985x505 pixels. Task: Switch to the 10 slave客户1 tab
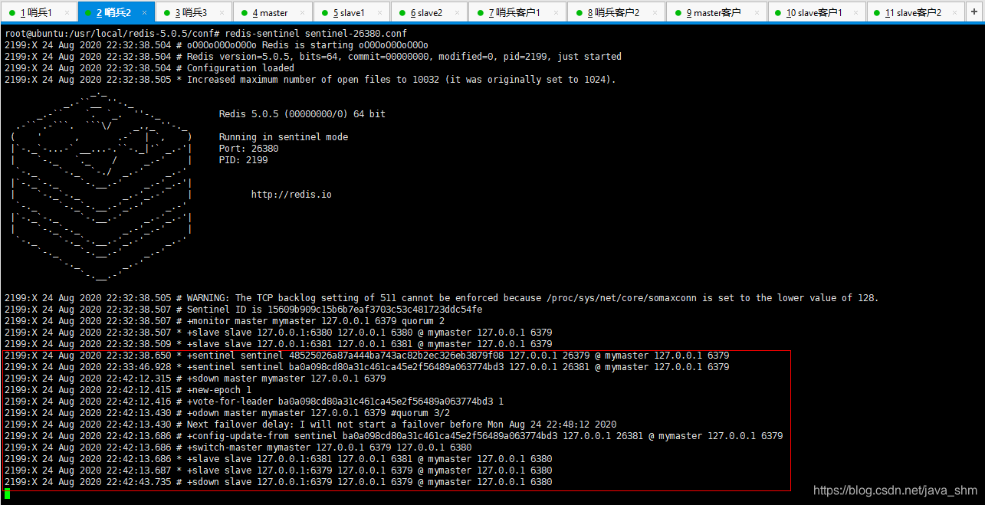click(x=816, y=12)
